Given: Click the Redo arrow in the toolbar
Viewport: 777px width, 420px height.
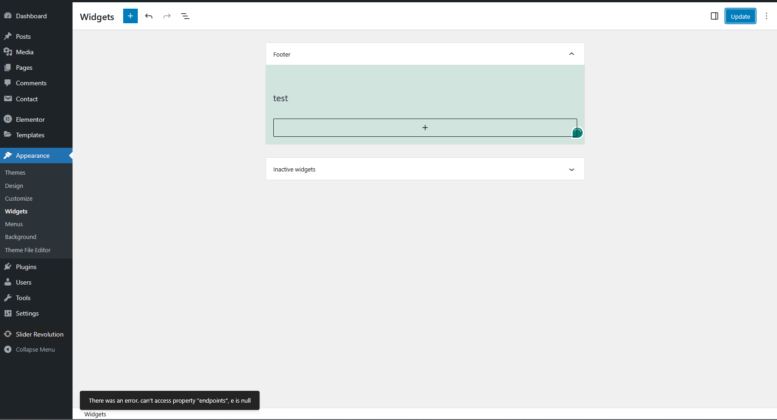Looking at the screenshot, I should pos(167,16).
